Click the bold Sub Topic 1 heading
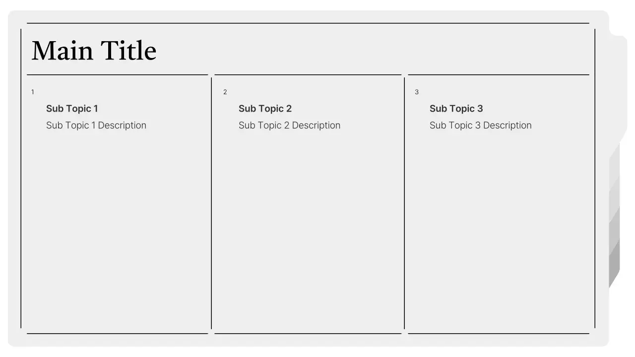635x357 pixels. tap(72, 109)
